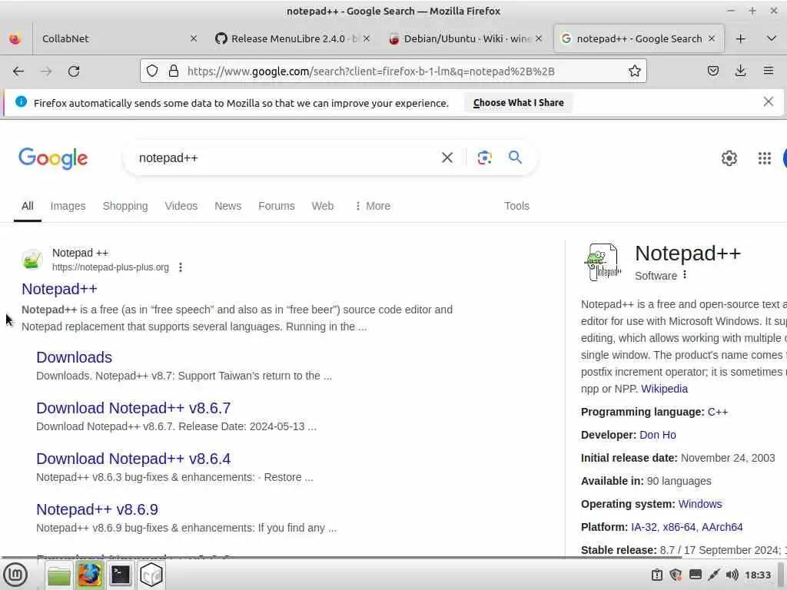Click the Notepad++ site favicon in result
Image resolution: width=787 pixels, height=590 pixels.
(32, 260)
